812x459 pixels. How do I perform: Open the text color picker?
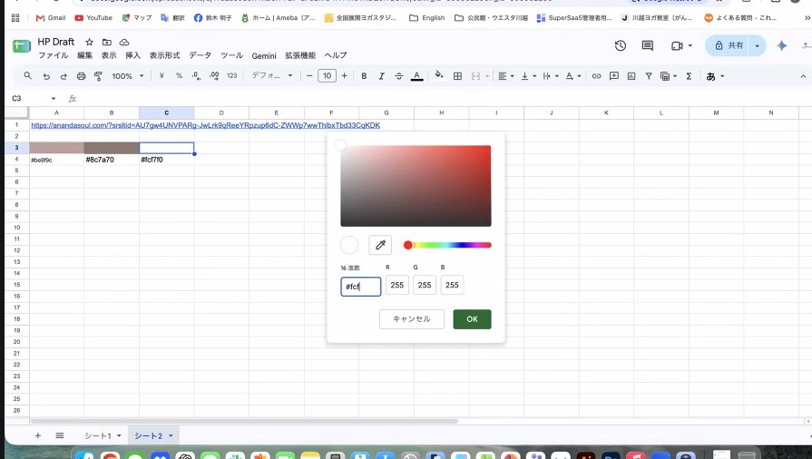pos(416,76)
